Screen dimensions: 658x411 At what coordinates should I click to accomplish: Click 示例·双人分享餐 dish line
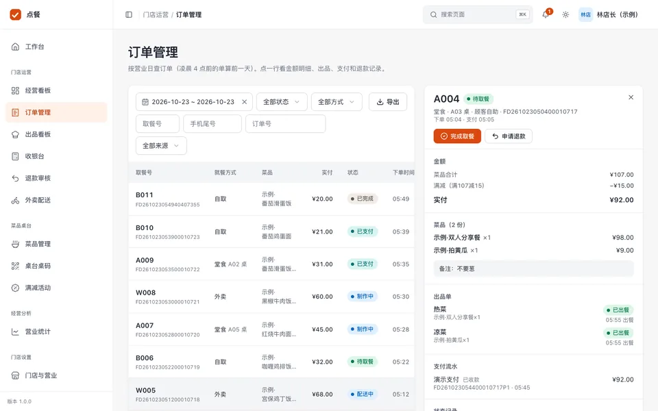[533, 238]
